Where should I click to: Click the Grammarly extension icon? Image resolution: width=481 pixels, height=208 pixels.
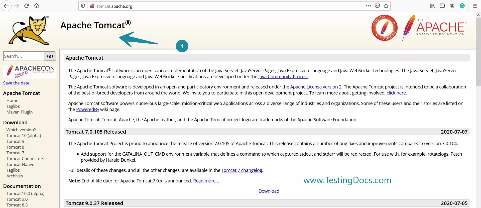pos(462,6)
